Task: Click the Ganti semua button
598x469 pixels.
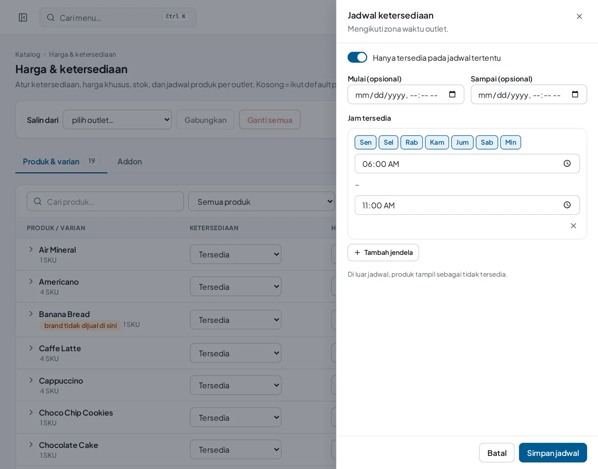Action: pos(269,120)
